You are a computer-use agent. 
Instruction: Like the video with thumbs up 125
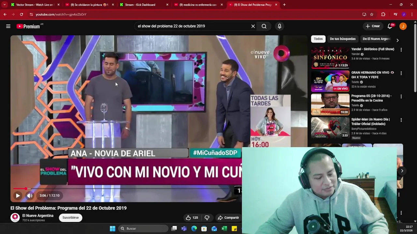pos(192,218)
